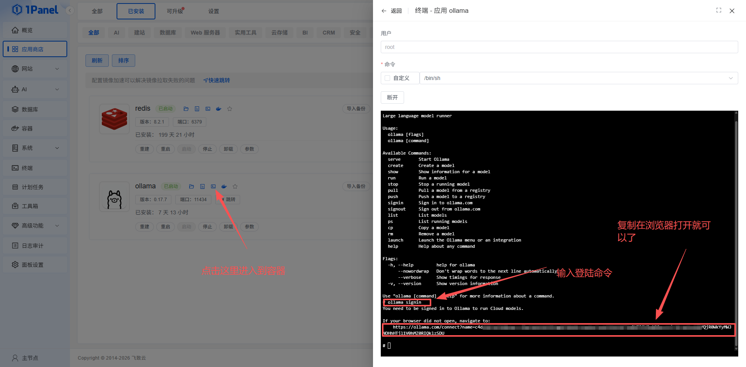Open 应用商店 app store in the sidebar
This screenshot has height=367, width=746.
[x=35, y=49]
